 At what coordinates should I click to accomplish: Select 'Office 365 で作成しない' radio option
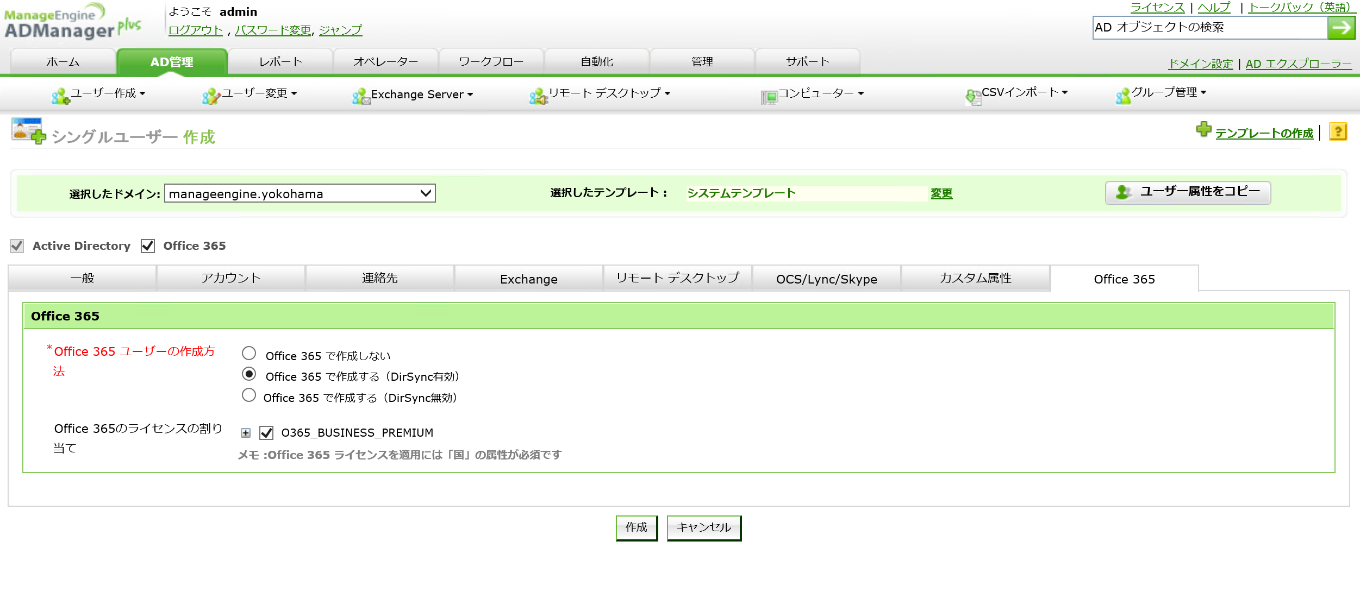point(249,354)
